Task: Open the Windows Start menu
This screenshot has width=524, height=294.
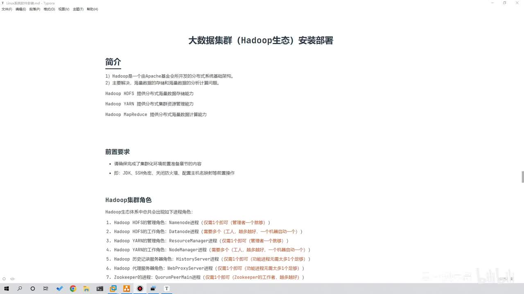Action: click(7, 289)
